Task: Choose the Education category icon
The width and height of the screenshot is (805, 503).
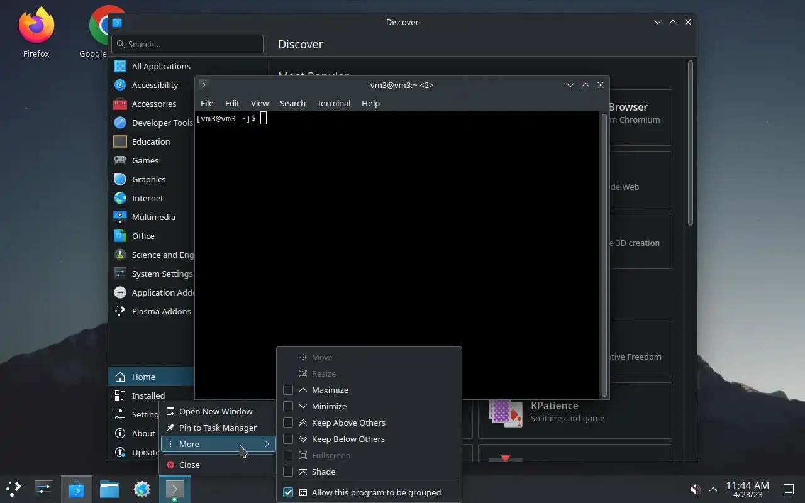Action: [x=120, y=141]
